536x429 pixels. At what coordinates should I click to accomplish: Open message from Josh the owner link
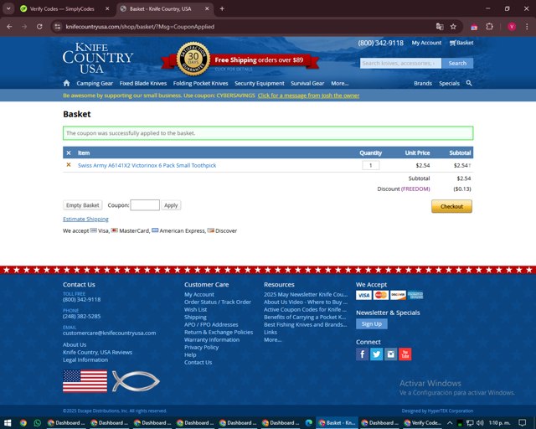click(x=308, y=96)
